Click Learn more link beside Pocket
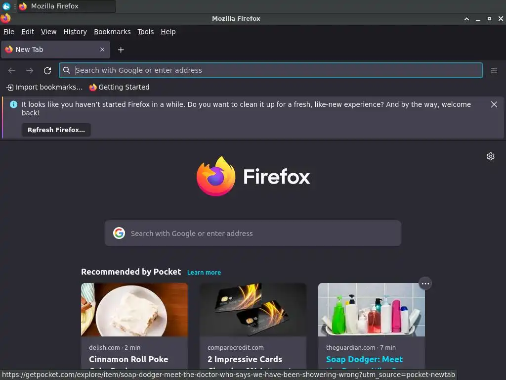Viewport: 506px width, 380px height. (x=204, y=273)
